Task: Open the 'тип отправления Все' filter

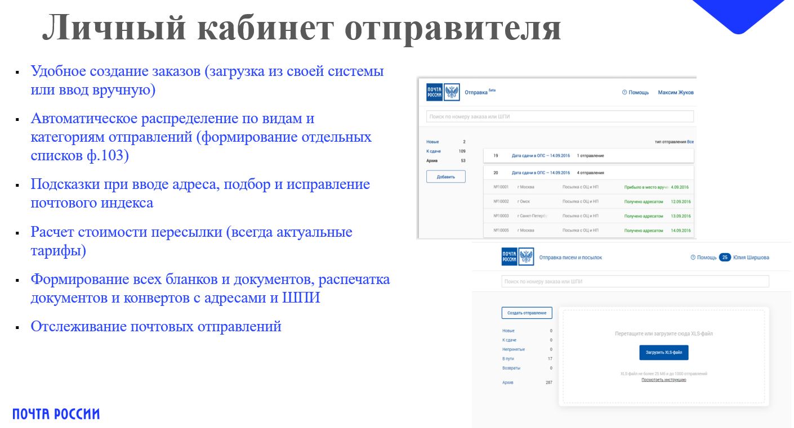Action: 674,142
